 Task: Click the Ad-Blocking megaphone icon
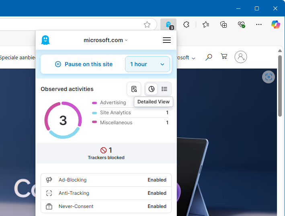pos(49,180)
